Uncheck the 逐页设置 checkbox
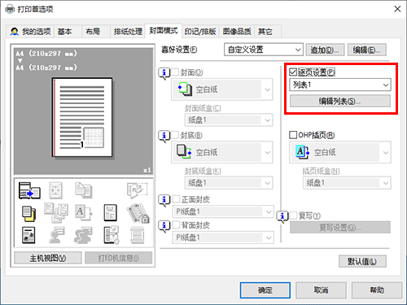 (293, 72)
